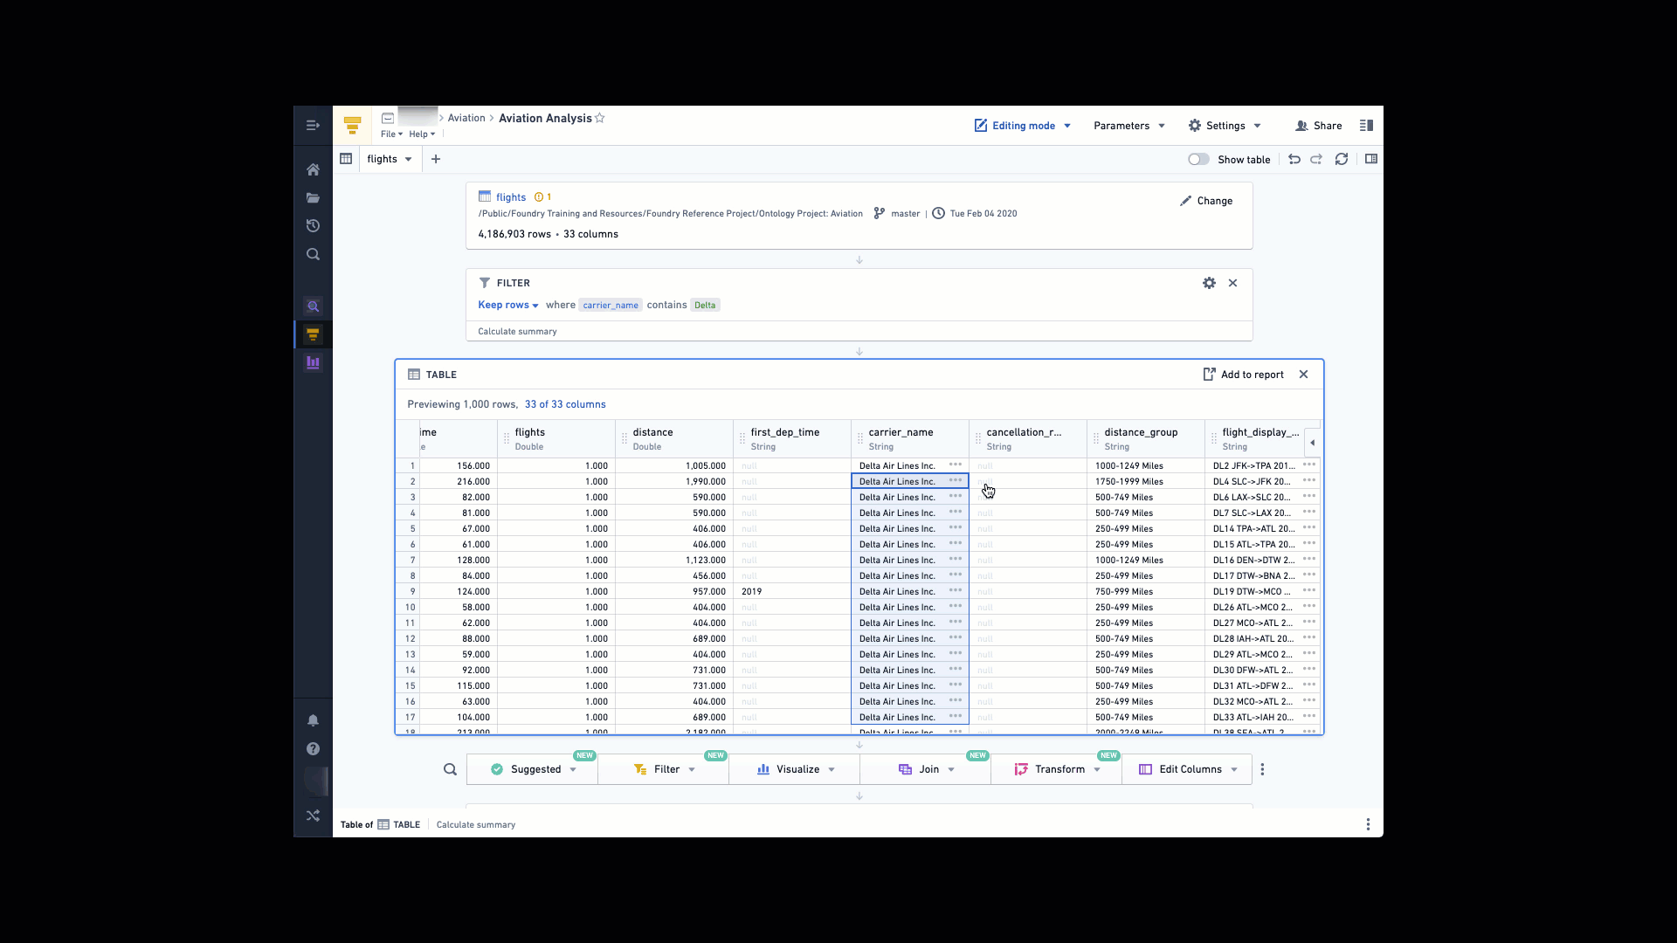Click the search magnifier icon in bottom bar

point(451,769)
